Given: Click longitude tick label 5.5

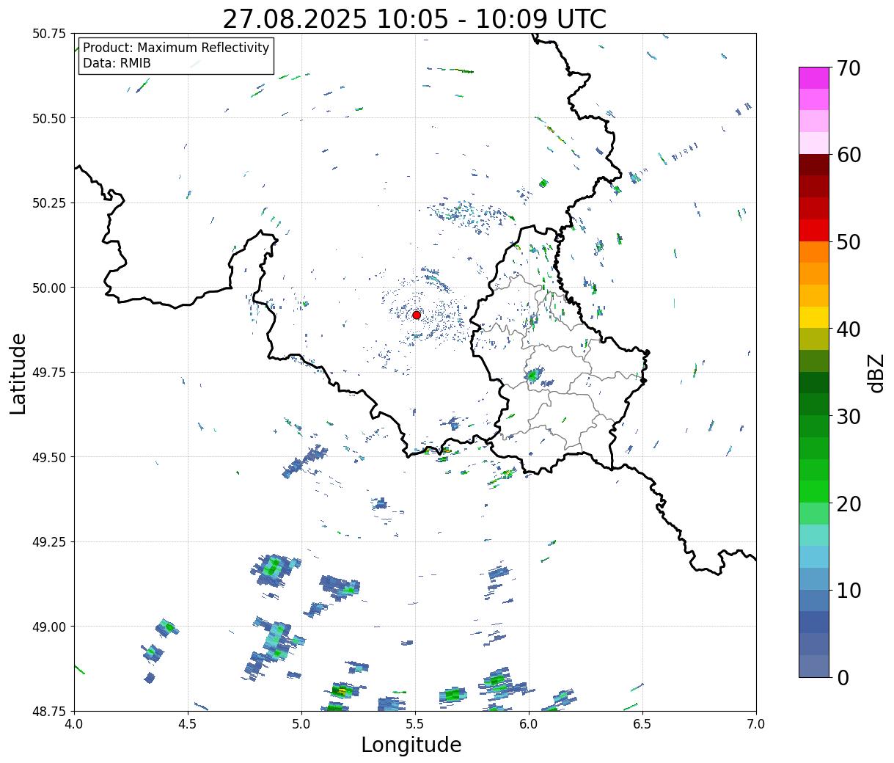Looking at the screenshot, I should 415,724.
